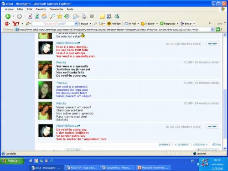Open the Iniciar start button
Image resolution: width=228 pixels, height=171 pixels.
(x=12, y=161)
